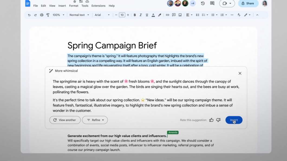287x161 pixels.
Task: Open the version history clock icon
Action: [203, 3]
